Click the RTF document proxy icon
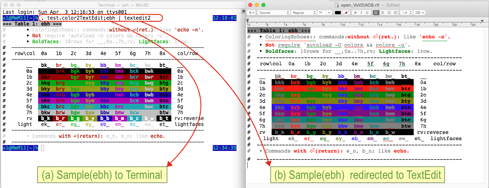489x188 pixels. [337, 5]
